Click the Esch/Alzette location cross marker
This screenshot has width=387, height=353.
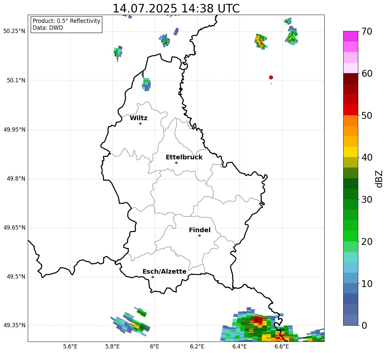pyautogui.click(x=153, y=277)
